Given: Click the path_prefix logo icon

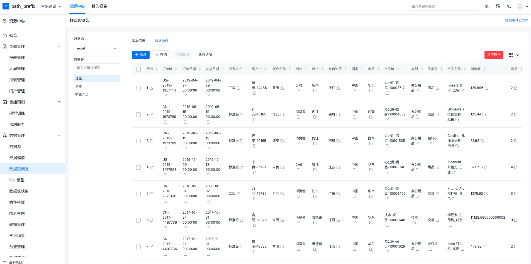Looking at the screenshot, I should (x=6, y=6).
